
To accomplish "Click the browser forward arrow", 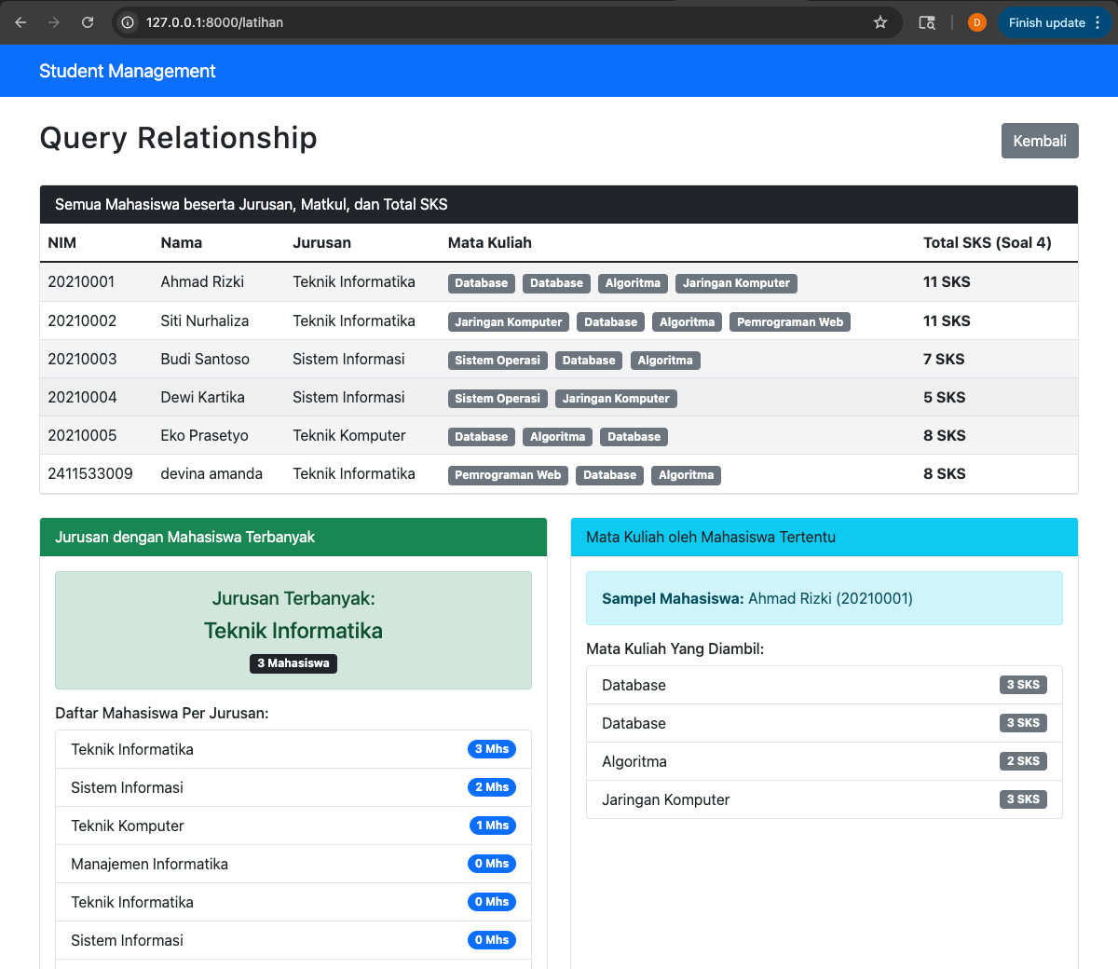I will point(54,22).
